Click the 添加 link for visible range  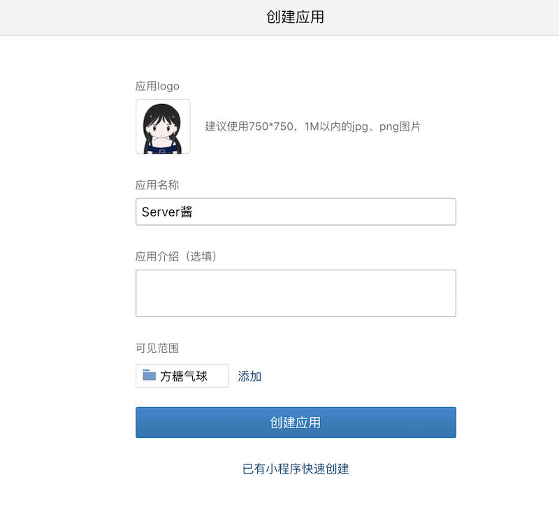(249, 376)
